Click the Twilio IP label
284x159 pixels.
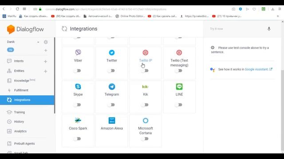pos(146,61)
